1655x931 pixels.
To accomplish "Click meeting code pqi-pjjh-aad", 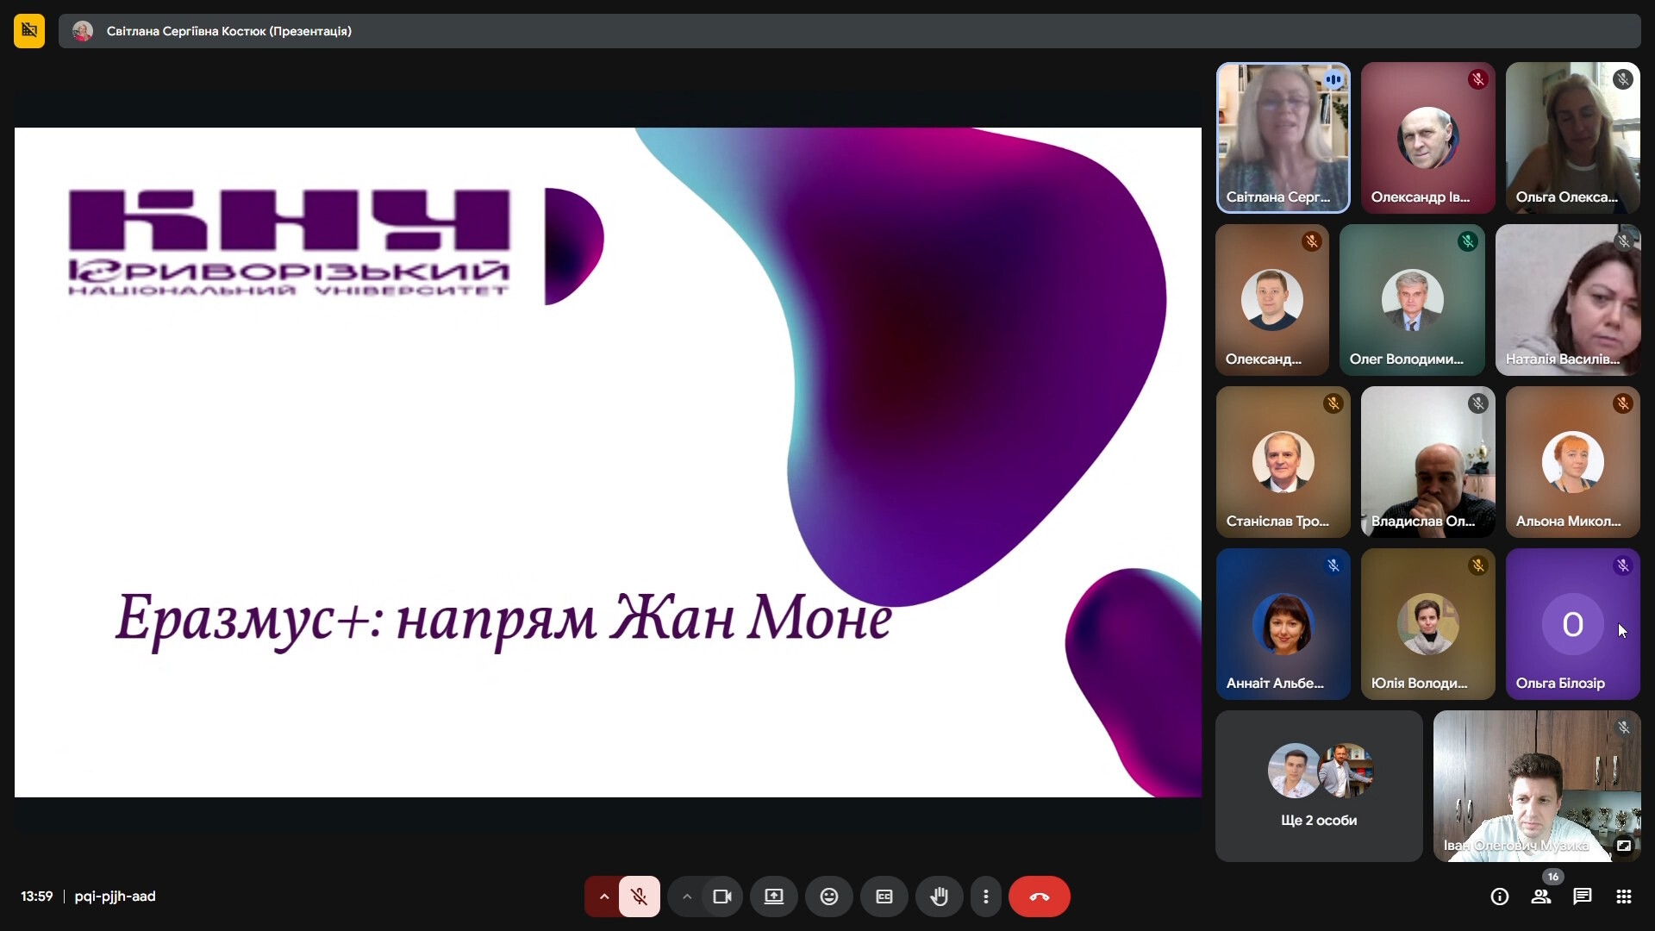I will pos(116,897).
